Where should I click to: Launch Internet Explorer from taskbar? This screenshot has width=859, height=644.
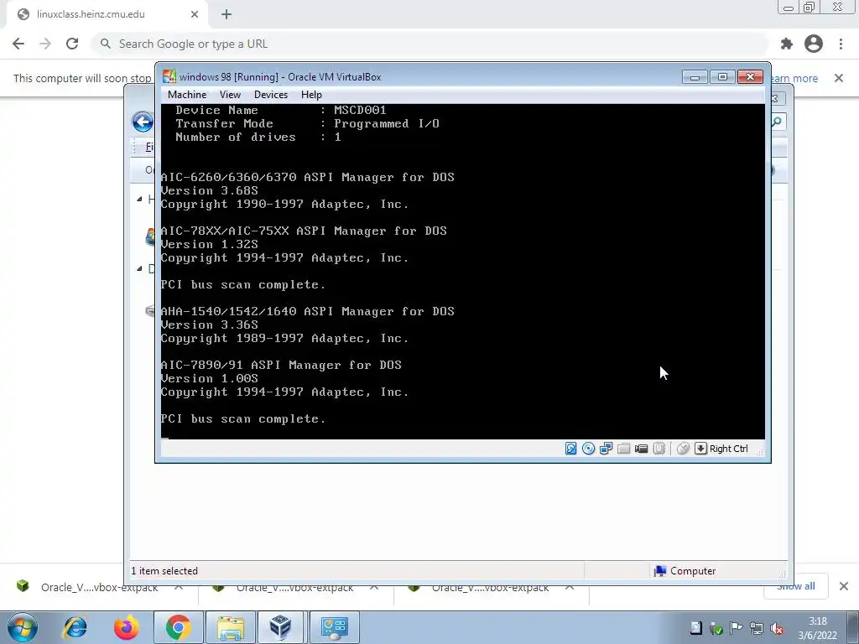75,627
